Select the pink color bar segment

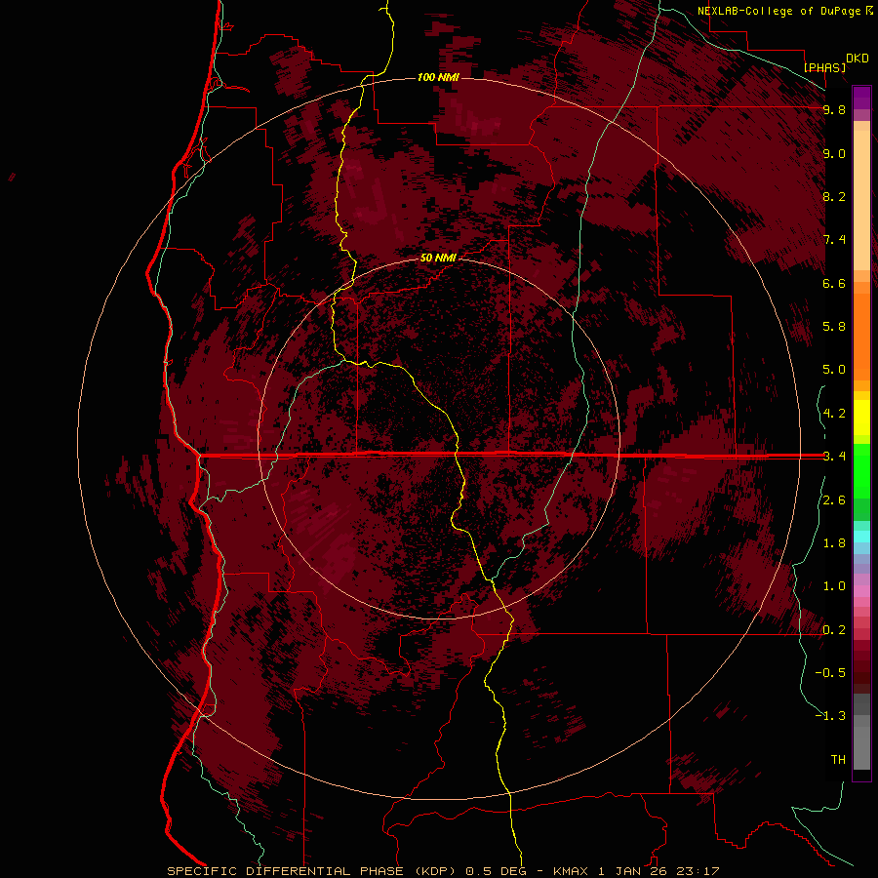click(x=861, y=591)
